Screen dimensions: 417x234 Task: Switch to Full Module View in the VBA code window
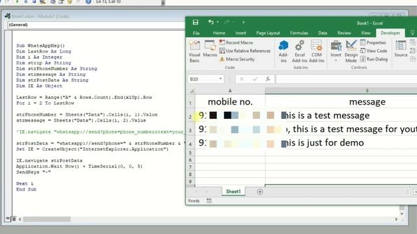(13, 219)
